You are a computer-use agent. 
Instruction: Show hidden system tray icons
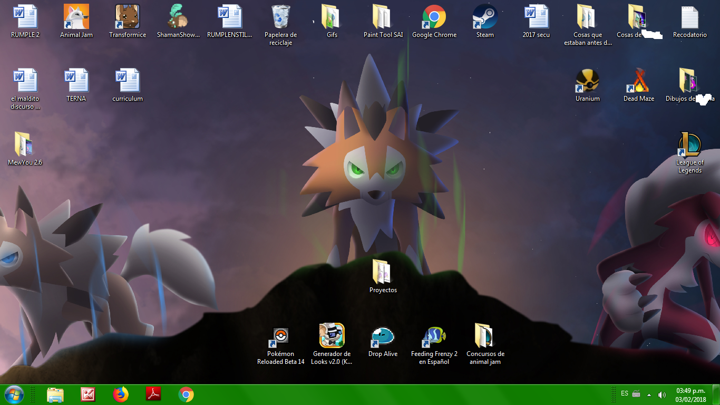coord(649,394)
